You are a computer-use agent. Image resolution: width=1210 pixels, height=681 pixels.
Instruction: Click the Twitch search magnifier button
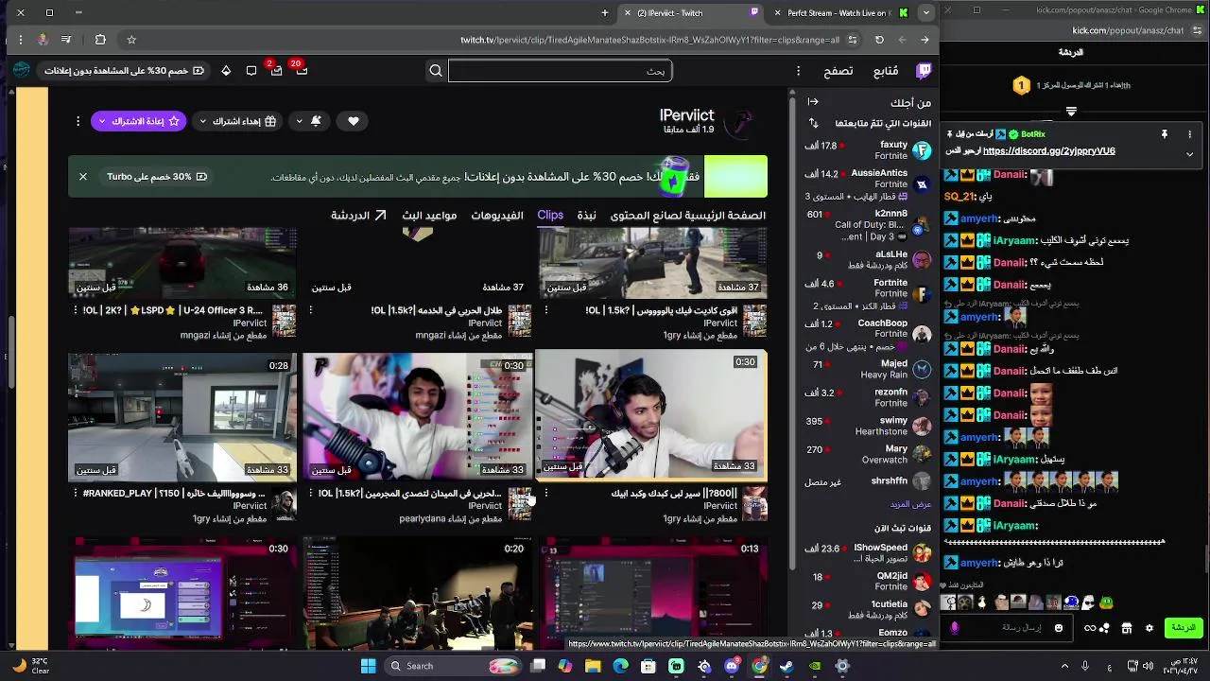(x=436, y=71)
